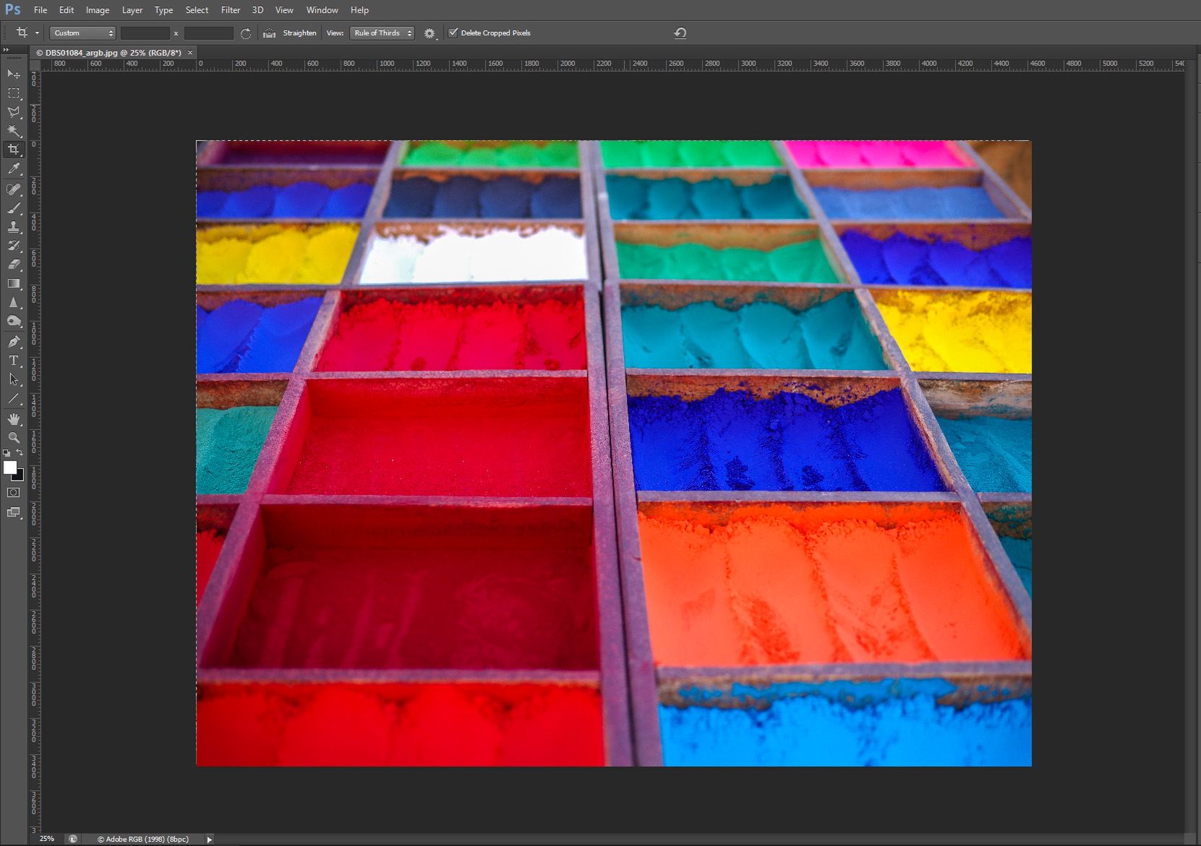The image size is (1201, 846).
Task: Select the Magic Wand tool
Action: [x=14, y=131]
